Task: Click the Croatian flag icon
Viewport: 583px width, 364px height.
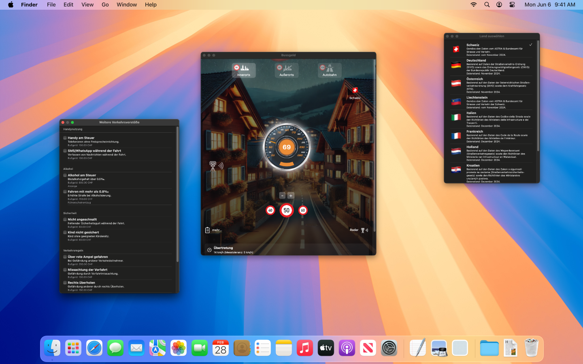Action: 456,170
